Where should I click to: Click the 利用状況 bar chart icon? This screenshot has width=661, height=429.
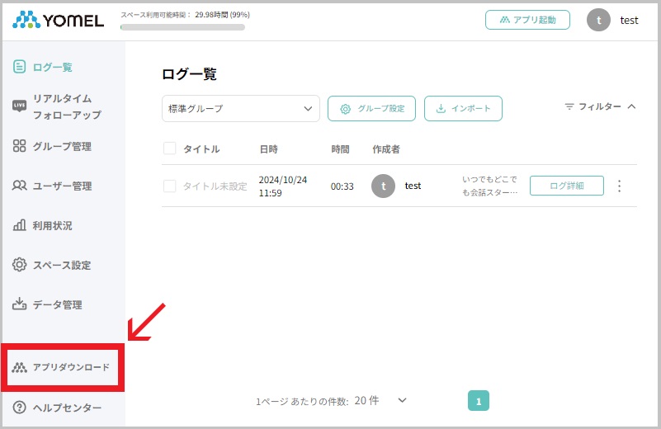tap(19, 225)
